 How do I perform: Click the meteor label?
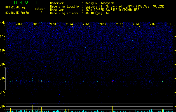pyautogui.click(x=40, y=9)
